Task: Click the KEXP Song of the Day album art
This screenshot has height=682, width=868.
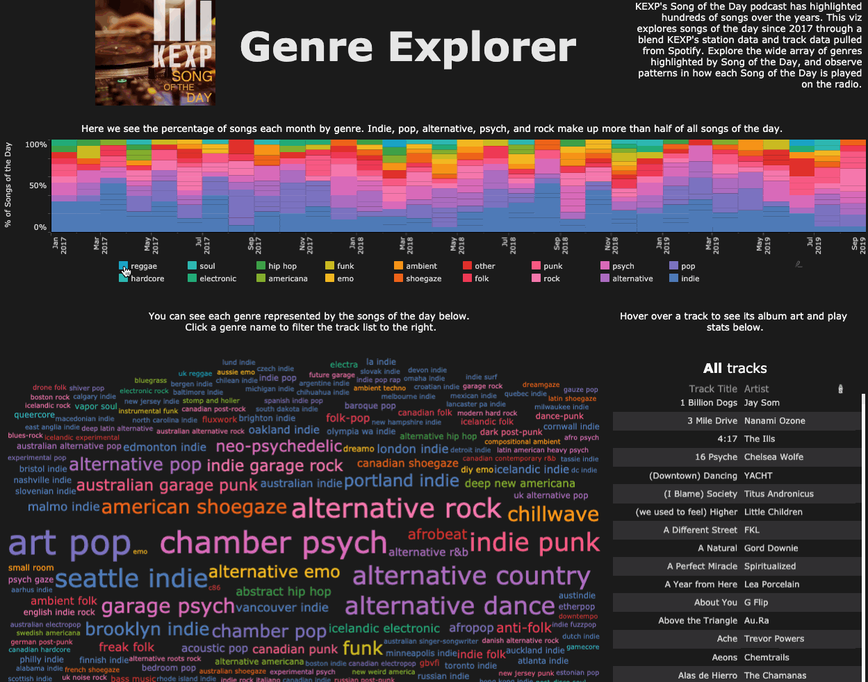Action: click(155, 52)
